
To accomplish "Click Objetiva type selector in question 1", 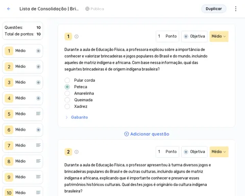I will pyautogui.click(x=194, y=36).
